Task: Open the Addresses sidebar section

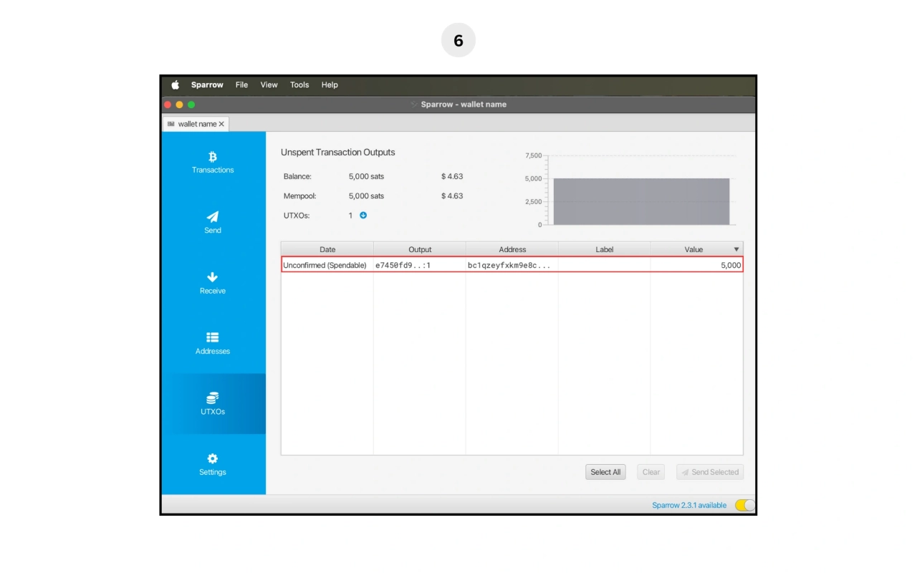Action: click(x=213, y=344)
